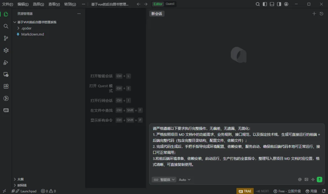This screenshot has width=328, height=194.
Task: Open the Markdown.md file
Action: tap(32, 34)
